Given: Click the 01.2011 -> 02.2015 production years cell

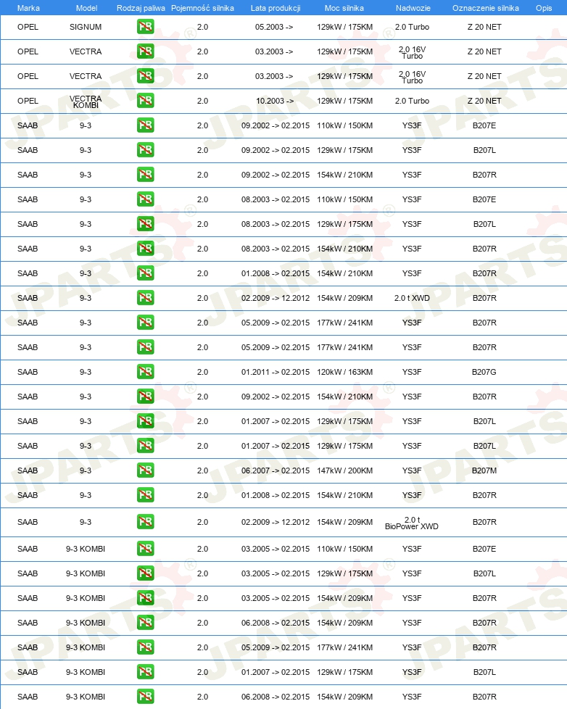Looking at the screenshot, I should click(x=276, y=372).
